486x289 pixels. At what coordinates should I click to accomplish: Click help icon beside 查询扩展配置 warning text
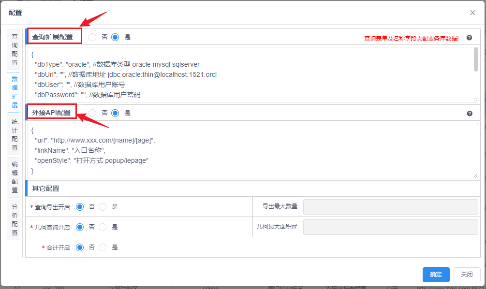coord(469,38)
